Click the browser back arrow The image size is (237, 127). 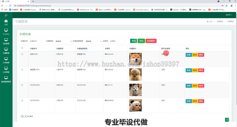2,6
